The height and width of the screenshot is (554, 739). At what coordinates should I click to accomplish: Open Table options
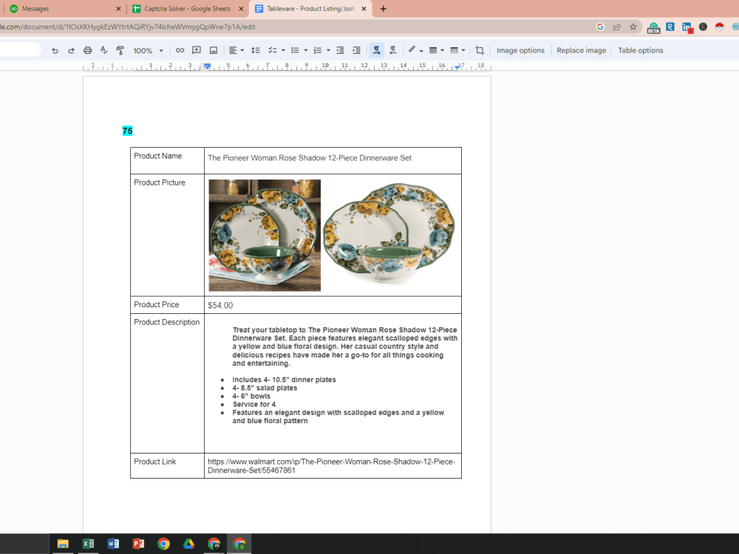pyautogui.click(x=641, y=50)
